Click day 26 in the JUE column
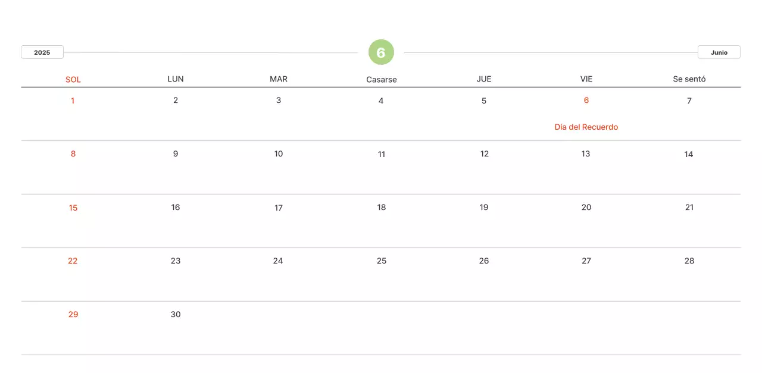The height and width of the screenshot is (373, 762). [483, 261]
